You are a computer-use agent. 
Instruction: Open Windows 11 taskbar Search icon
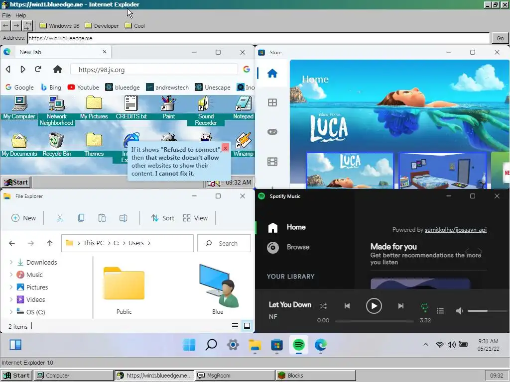point(211,345)
